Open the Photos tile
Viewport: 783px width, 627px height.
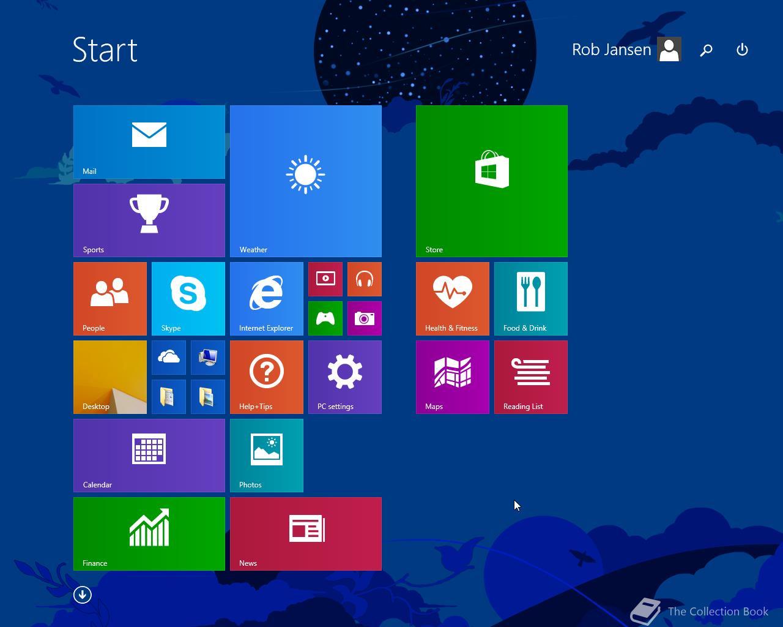(267, 456)
